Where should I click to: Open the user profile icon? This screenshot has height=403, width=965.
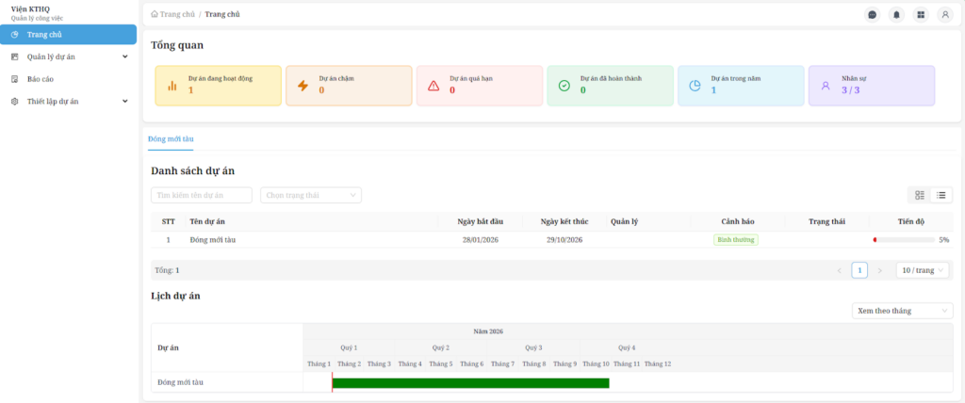point(945,14)
